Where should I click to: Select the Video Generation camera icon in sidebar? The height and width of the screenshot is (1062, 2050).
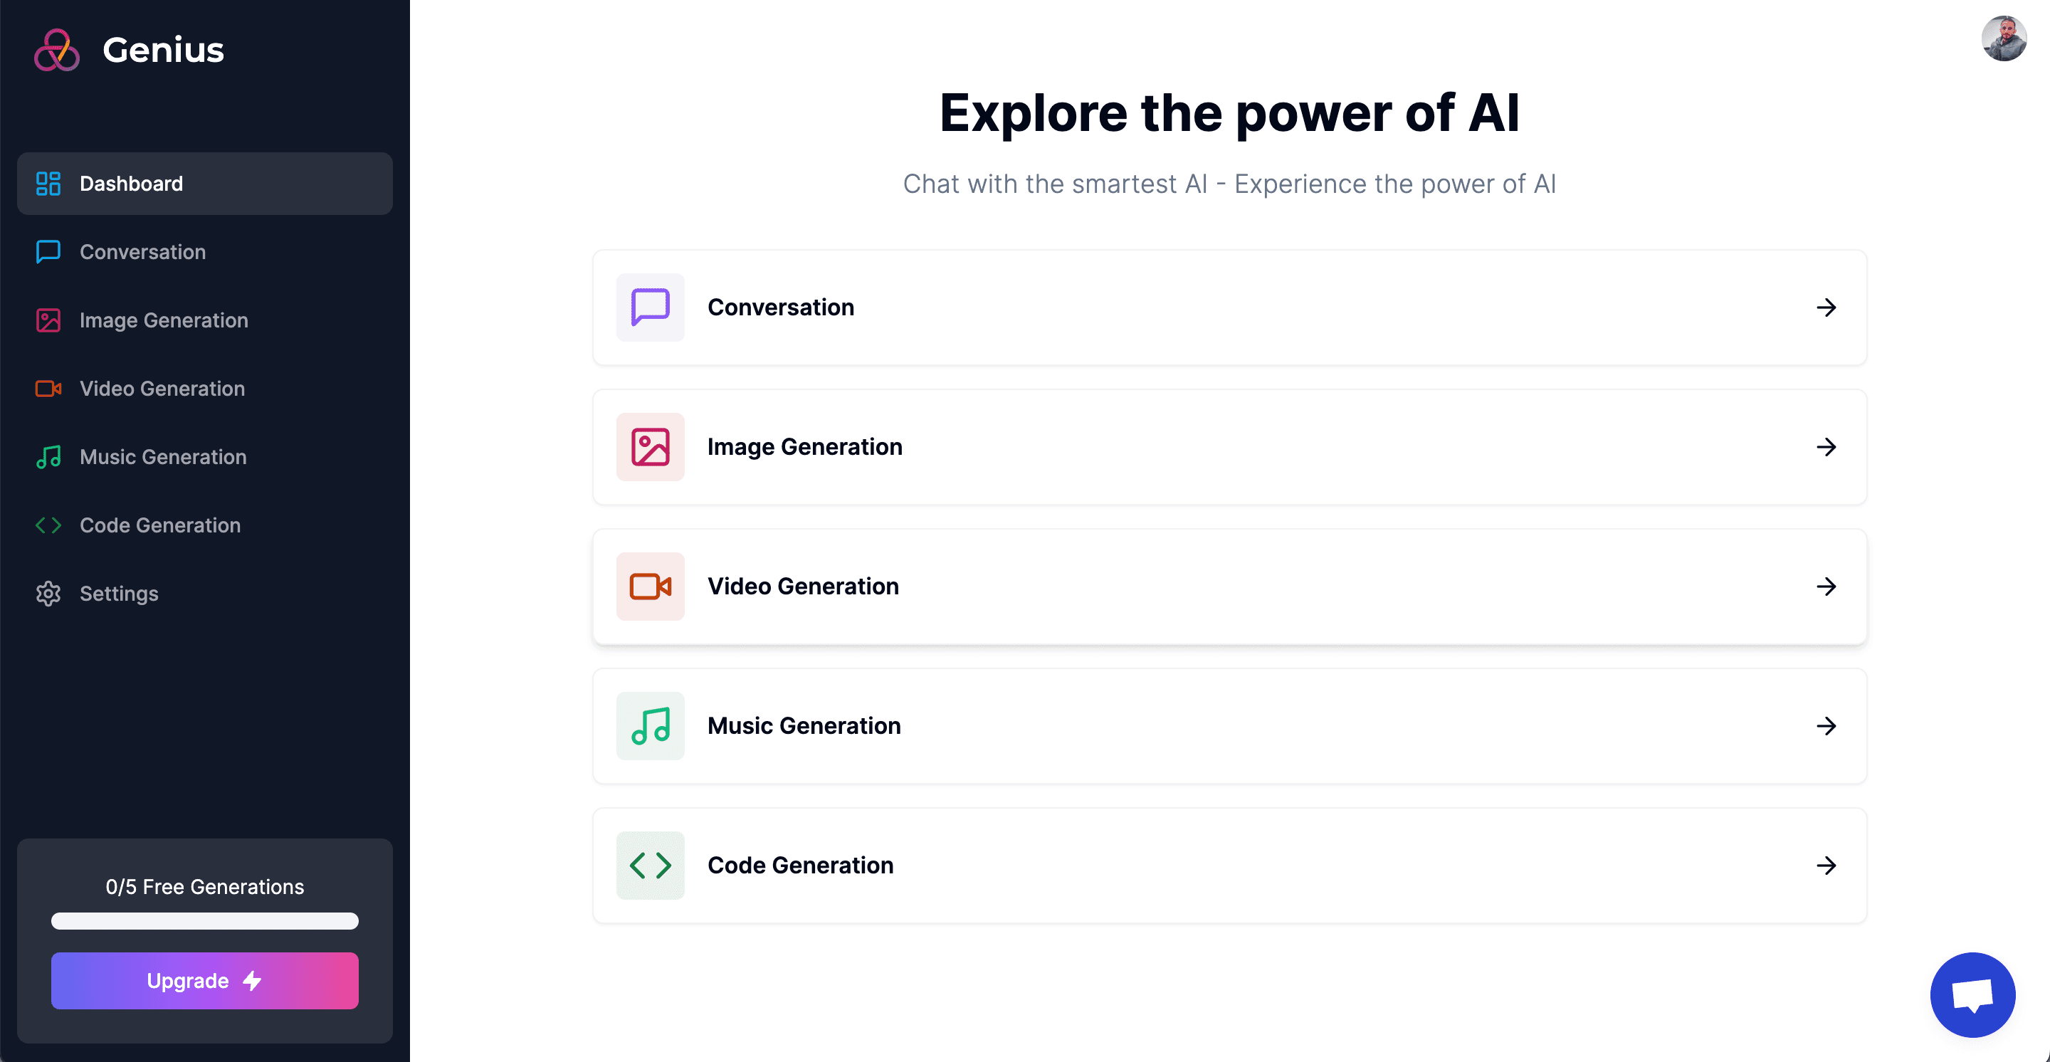point(48,389)
